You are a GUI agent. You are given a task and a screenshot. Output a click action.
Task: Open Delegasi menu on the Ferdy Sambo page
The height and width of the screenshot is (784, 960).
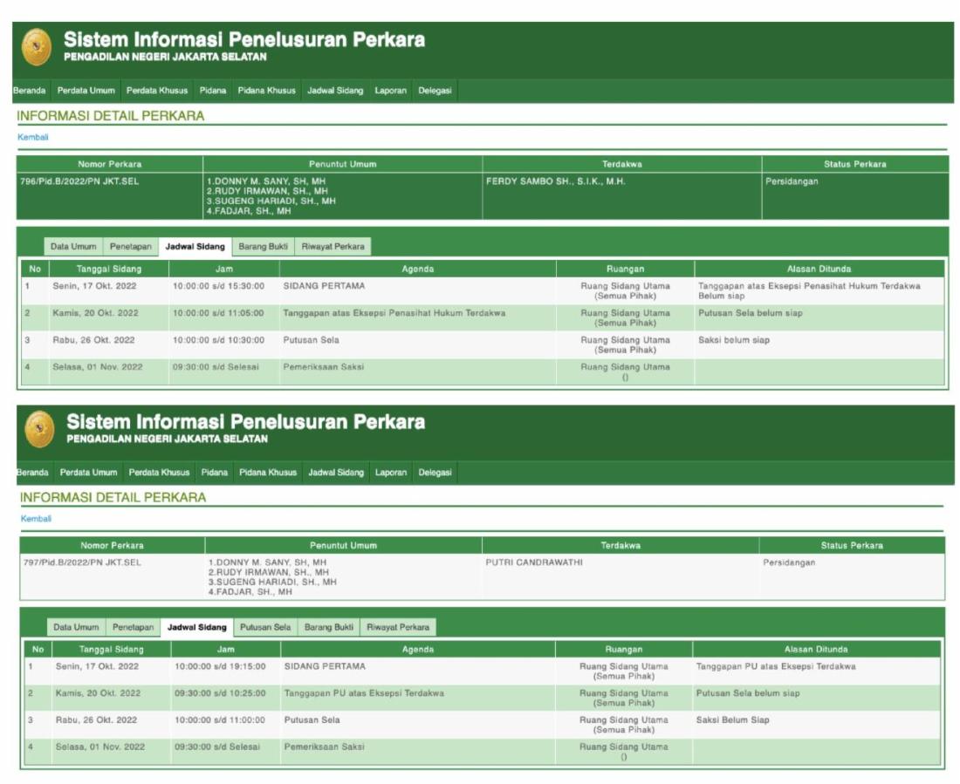(x=435, y=91)
